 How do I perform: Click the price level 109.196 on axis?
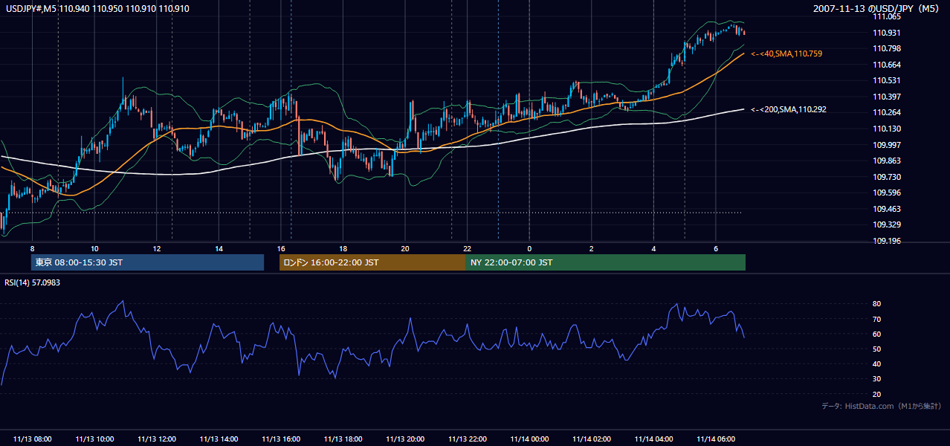point(887,241)
